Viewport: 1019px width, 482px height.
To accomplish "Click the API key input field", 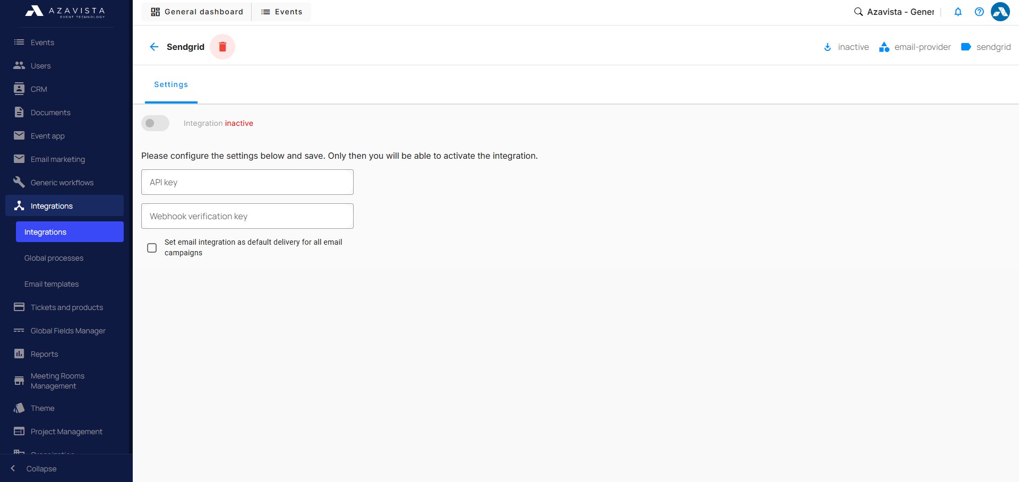I will click(x=247, y=182).
